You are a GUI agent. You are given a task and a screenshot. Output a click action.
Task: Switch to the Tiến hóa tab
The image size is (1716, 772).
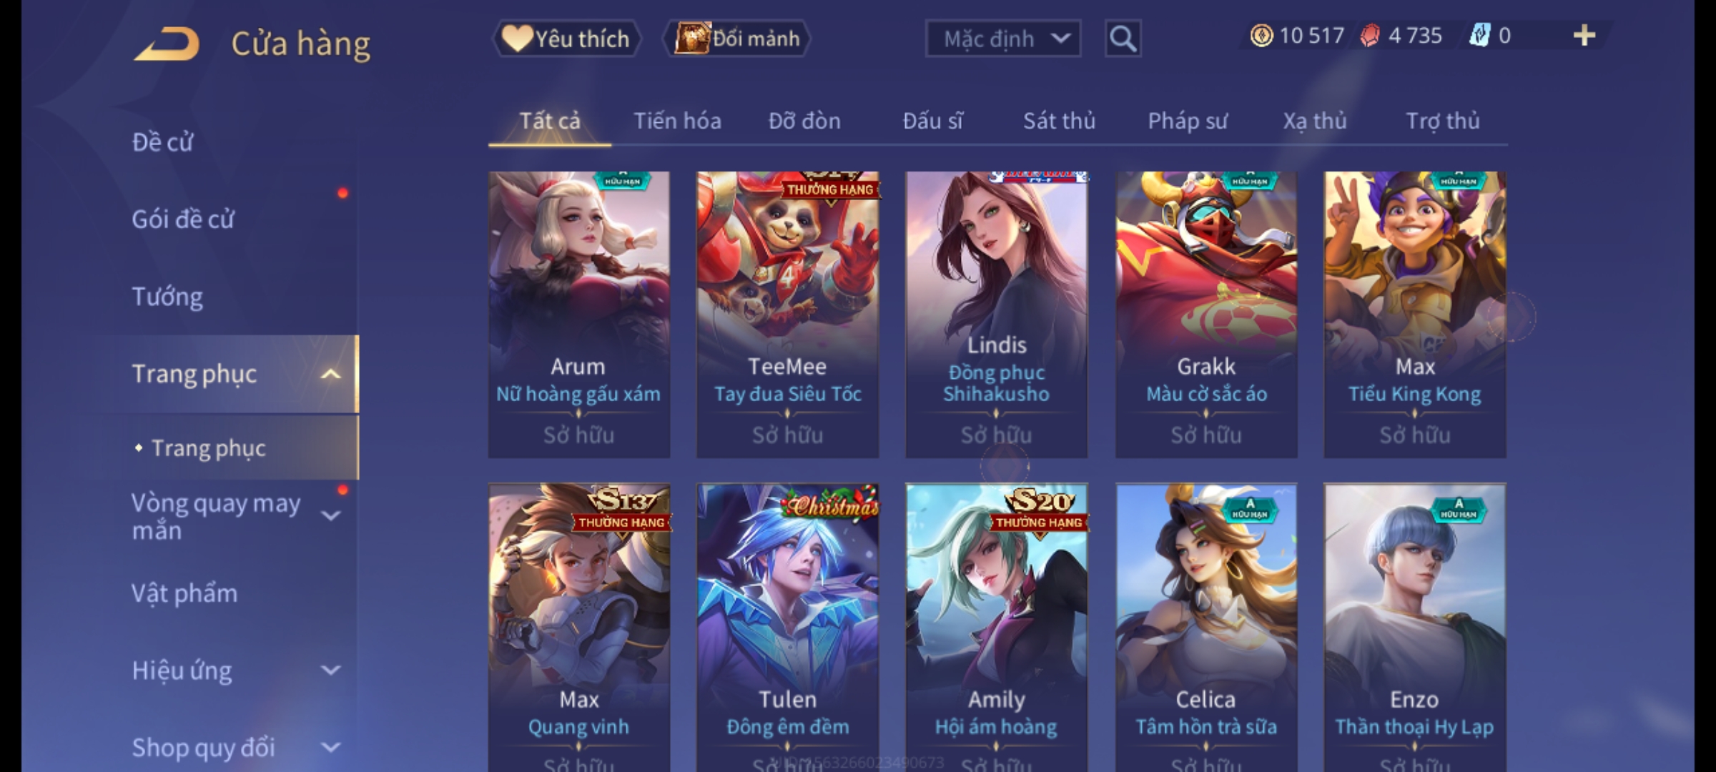tap(677, 121)
